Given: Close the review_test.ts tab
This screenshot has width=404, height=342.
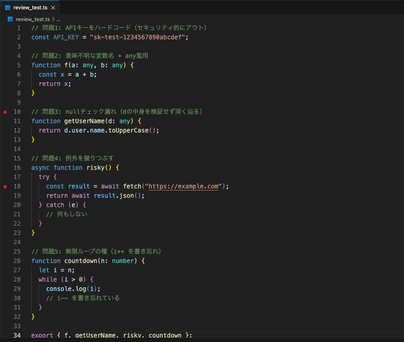Looking at the screenshot, I should (53, 8).
